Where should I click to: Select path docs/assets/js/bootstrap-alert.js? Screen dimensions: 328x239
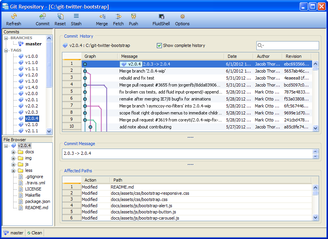pyautogui.click(x=141, y=206)
